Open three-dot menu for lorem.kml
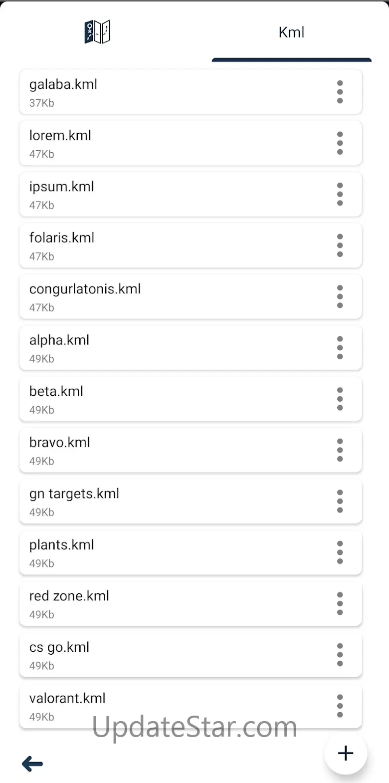 (x=340, y=143)
